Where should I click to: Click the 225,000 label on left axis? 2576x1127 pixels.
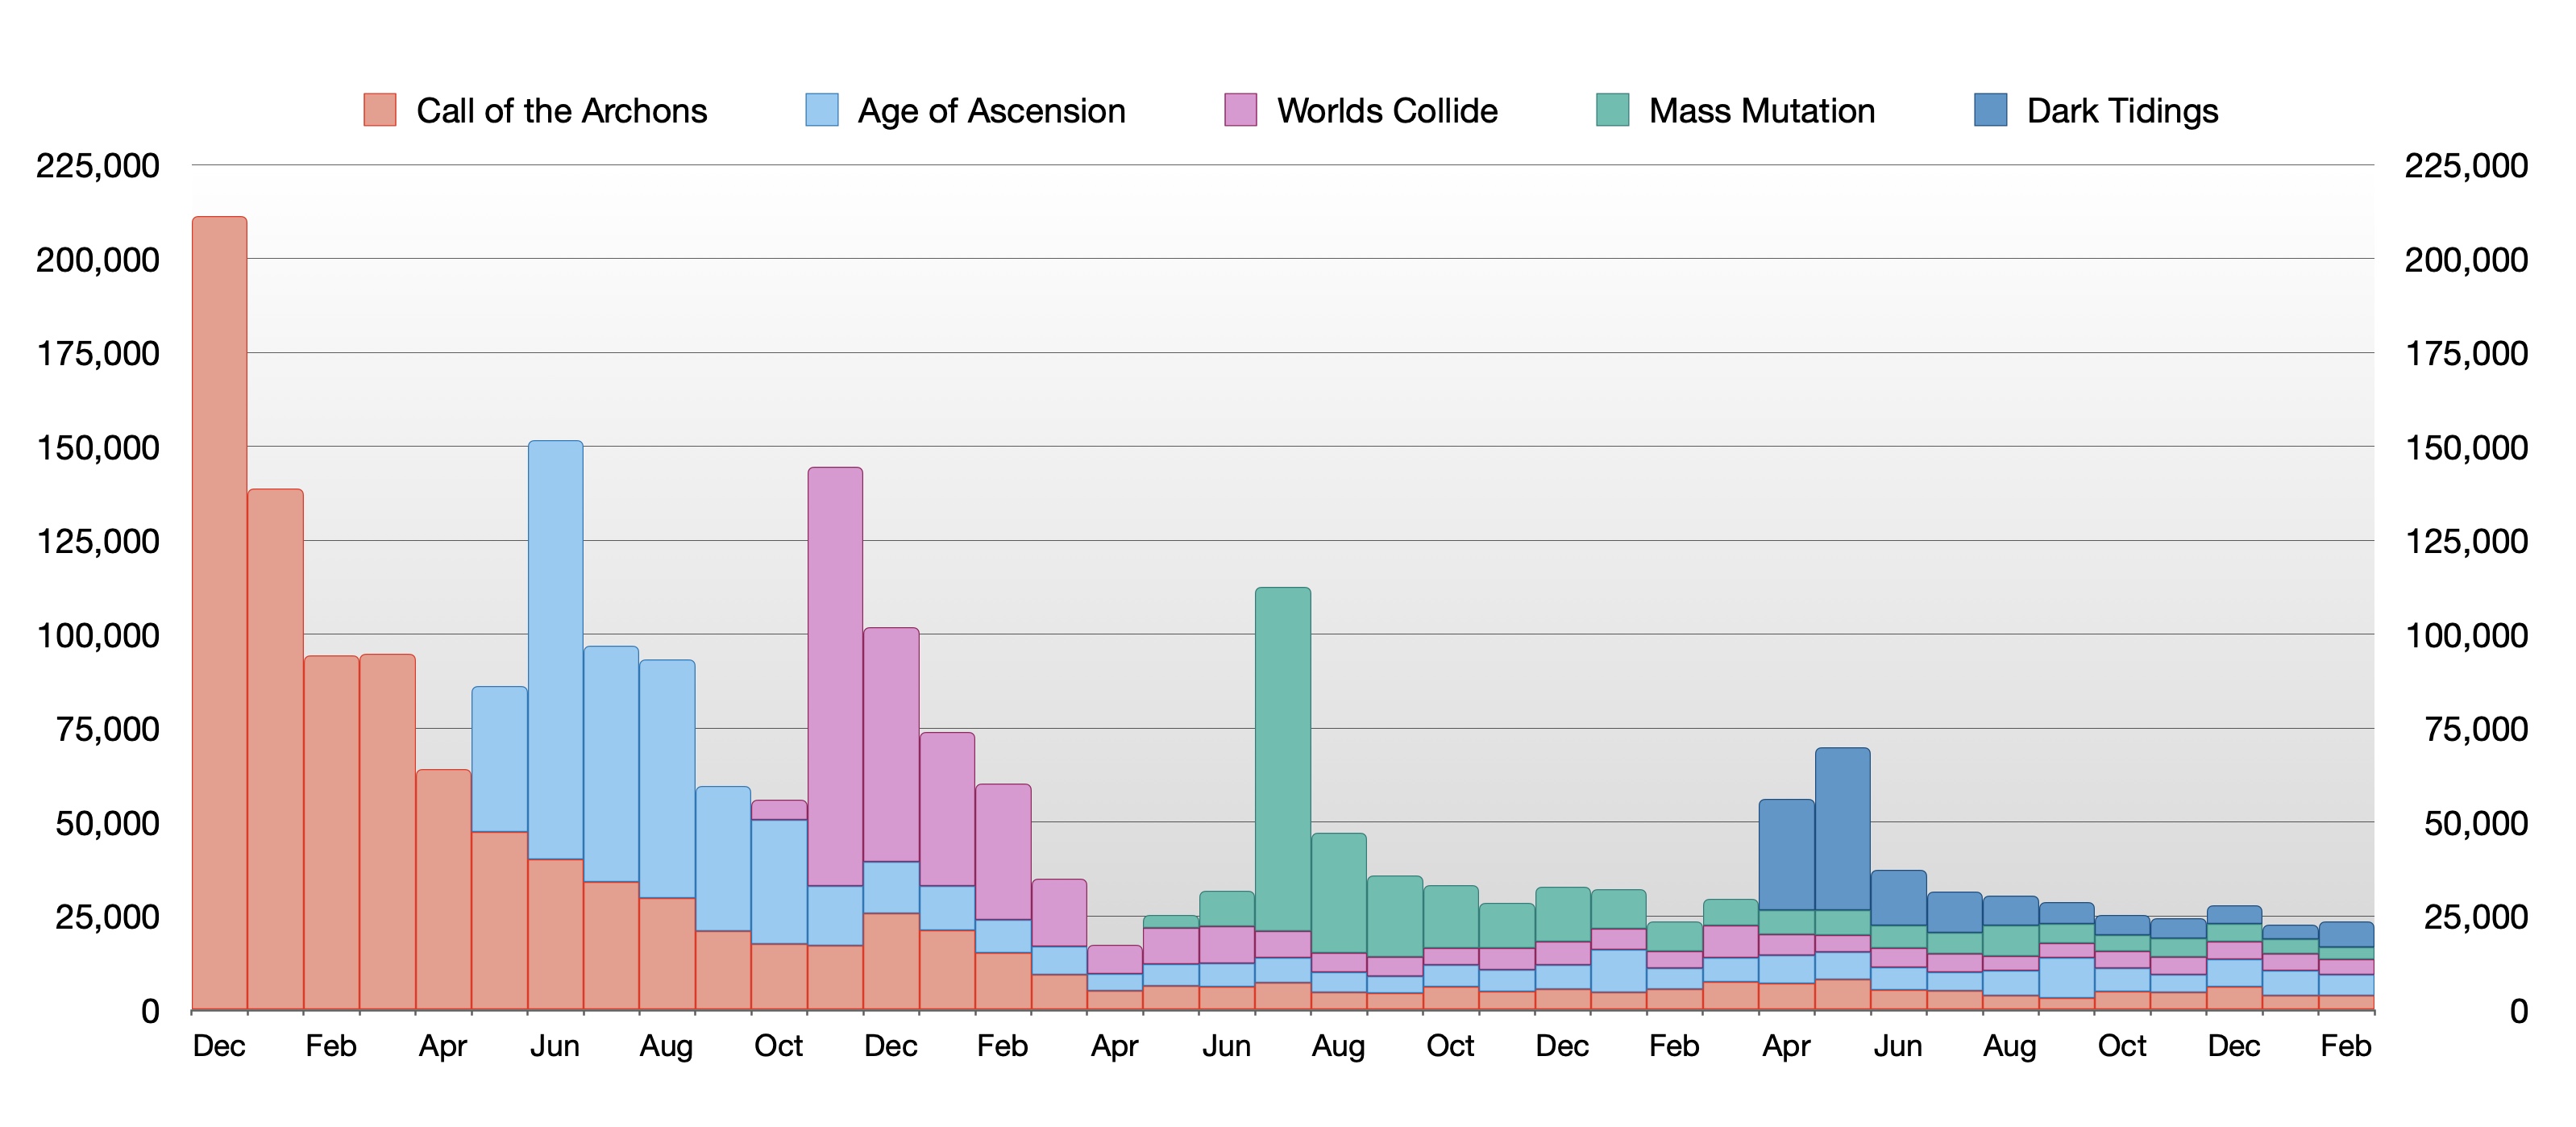click(x=97, y=166)
